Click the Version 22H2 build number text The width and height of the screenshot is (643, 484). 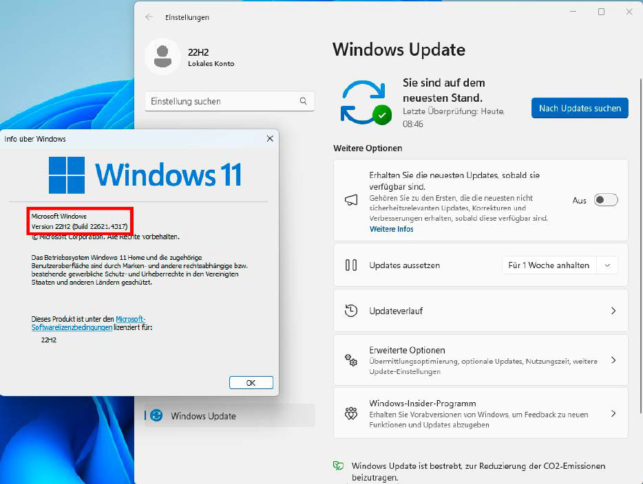pyautogui.click(x=80, y=226)
